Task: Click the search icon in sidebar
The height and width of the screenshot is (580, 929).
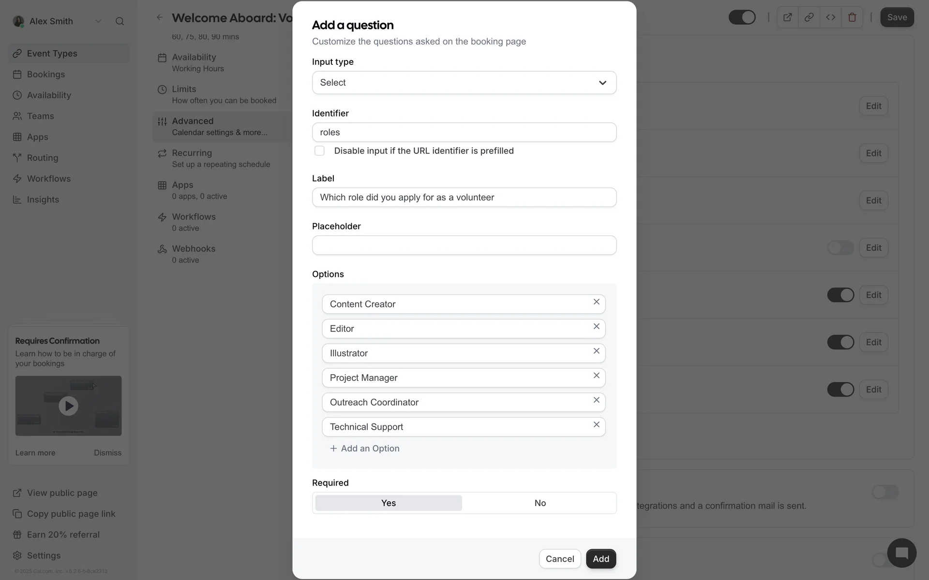Action: pyautogui.click(x=120, y=21)
